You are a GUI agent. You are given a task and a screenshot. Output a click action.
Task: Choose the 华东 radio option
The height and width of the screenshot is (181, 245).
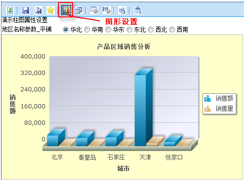(x=108, y=30)
